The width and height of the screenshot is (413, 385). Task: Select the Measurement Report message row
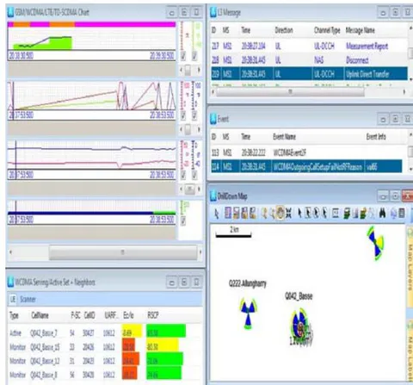[309, 46]
